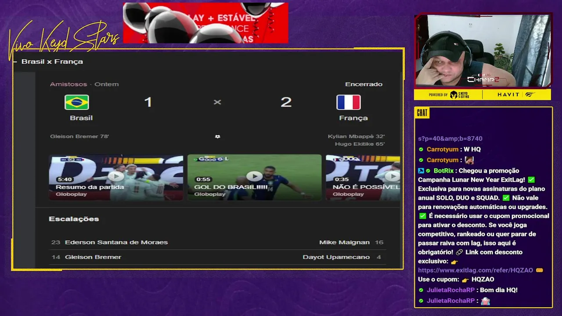This screenshot has width=562, height=316.
Task: Click the Escalações heading
Action: click(74, 219)
